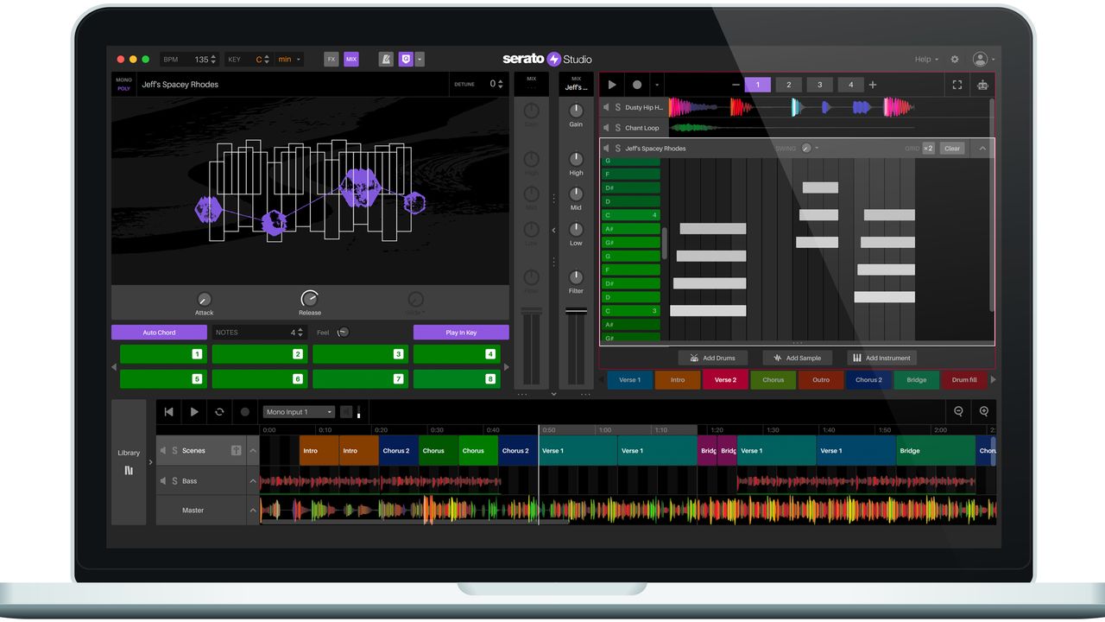Adjust the Attack knob
1105x622 pixels.
tap(205, 299)
